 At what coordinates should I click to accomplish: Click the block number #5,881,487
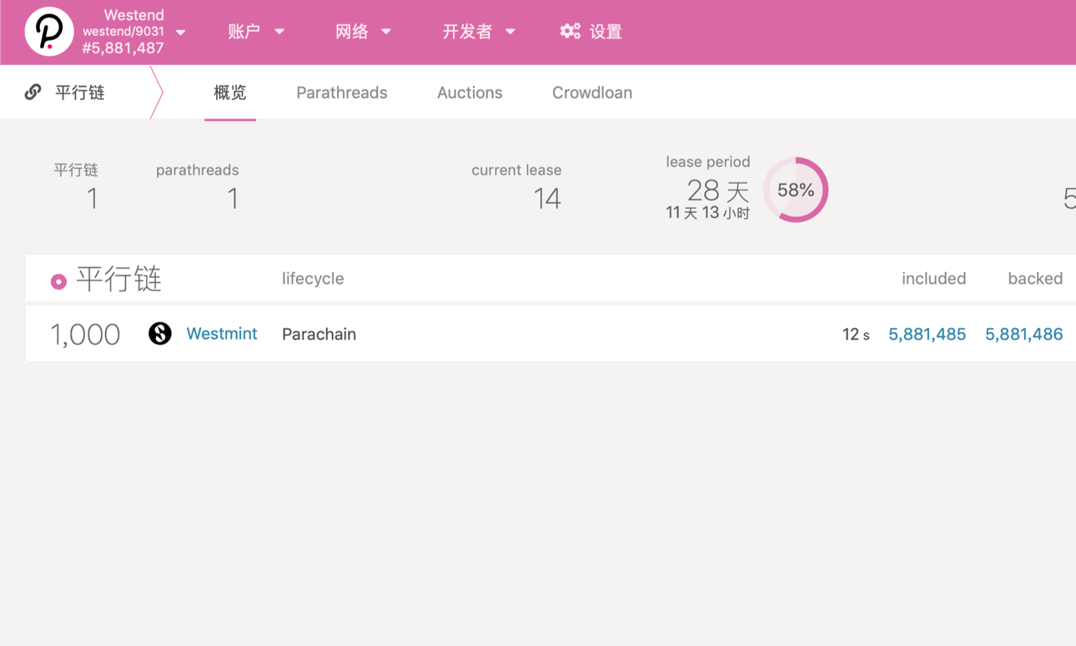[123, 48]
